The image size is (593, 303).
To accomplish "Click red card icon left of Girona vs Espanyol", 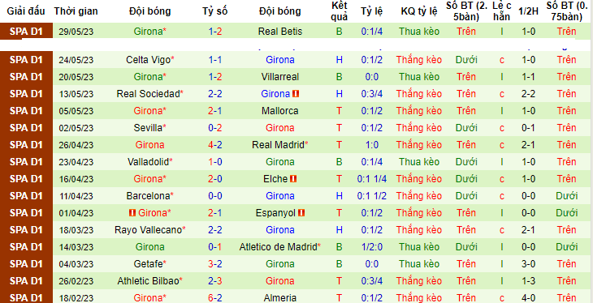I will [x=132, y=213].
